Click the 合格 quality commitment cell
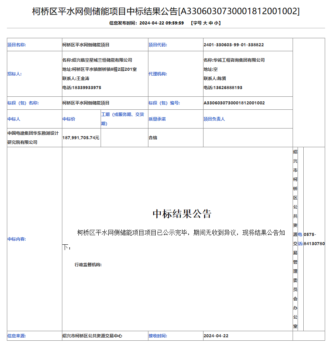The height and width of the screenshot is (348, 332). tap(153, 138)
